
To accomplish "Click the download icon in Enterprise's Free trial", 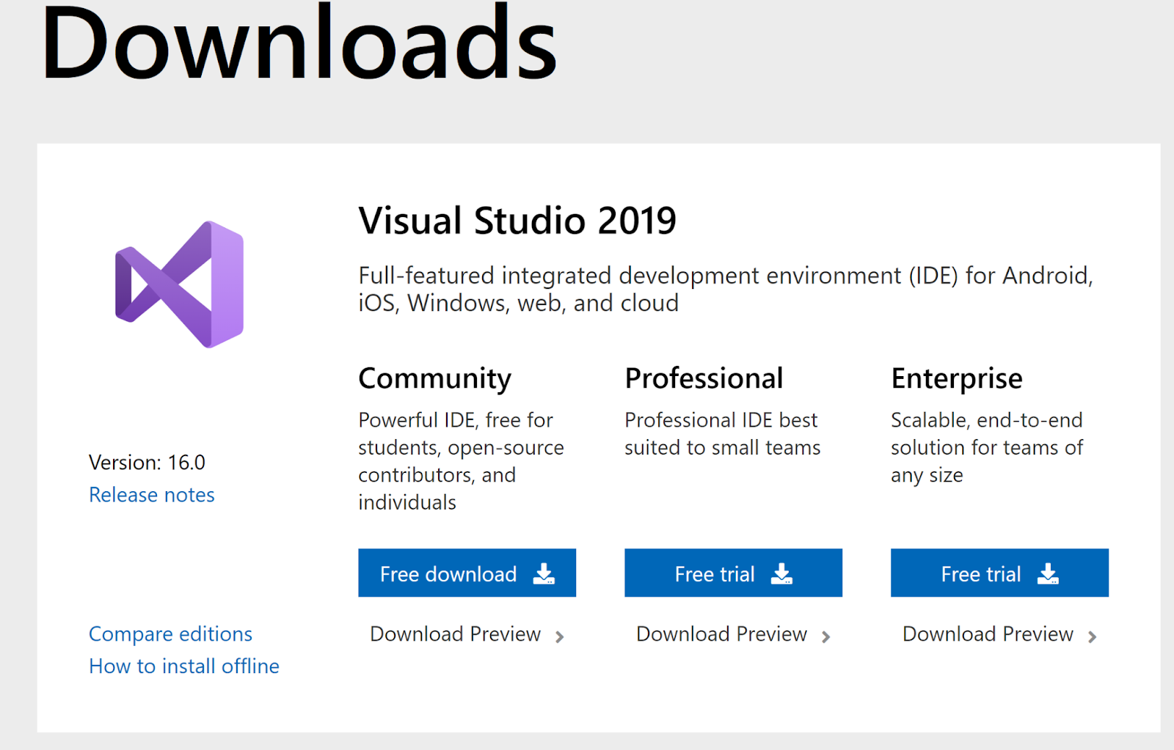I will click(1048, 573).
